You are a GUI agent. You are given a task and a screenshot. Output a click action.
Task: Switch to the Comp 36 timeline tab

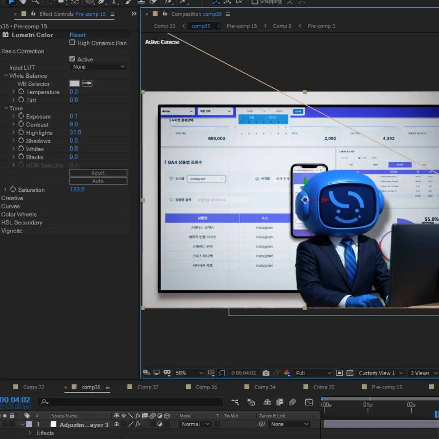click(x=206, y=387)
